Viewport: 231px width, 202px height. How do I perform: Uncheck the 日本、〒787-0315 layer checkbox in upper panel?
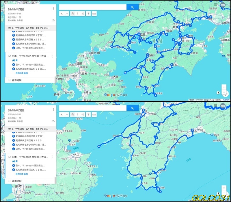point(10,56)
